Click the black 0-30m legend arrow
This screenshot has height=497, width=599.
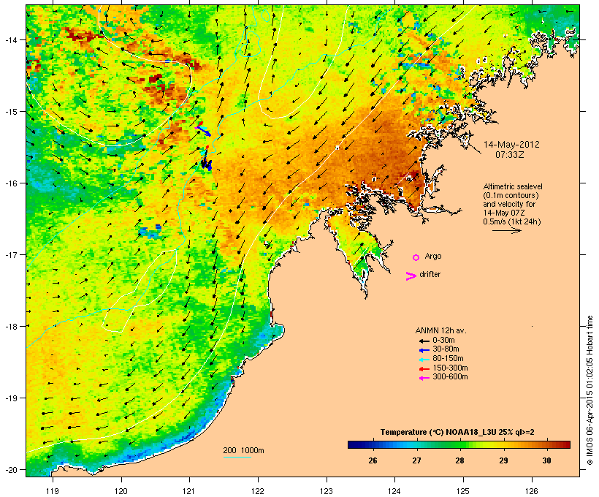pos(424,341)
